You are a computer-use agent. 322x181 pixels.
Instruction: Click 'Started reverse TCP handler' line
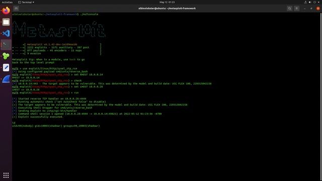click(x=49, y=99)
